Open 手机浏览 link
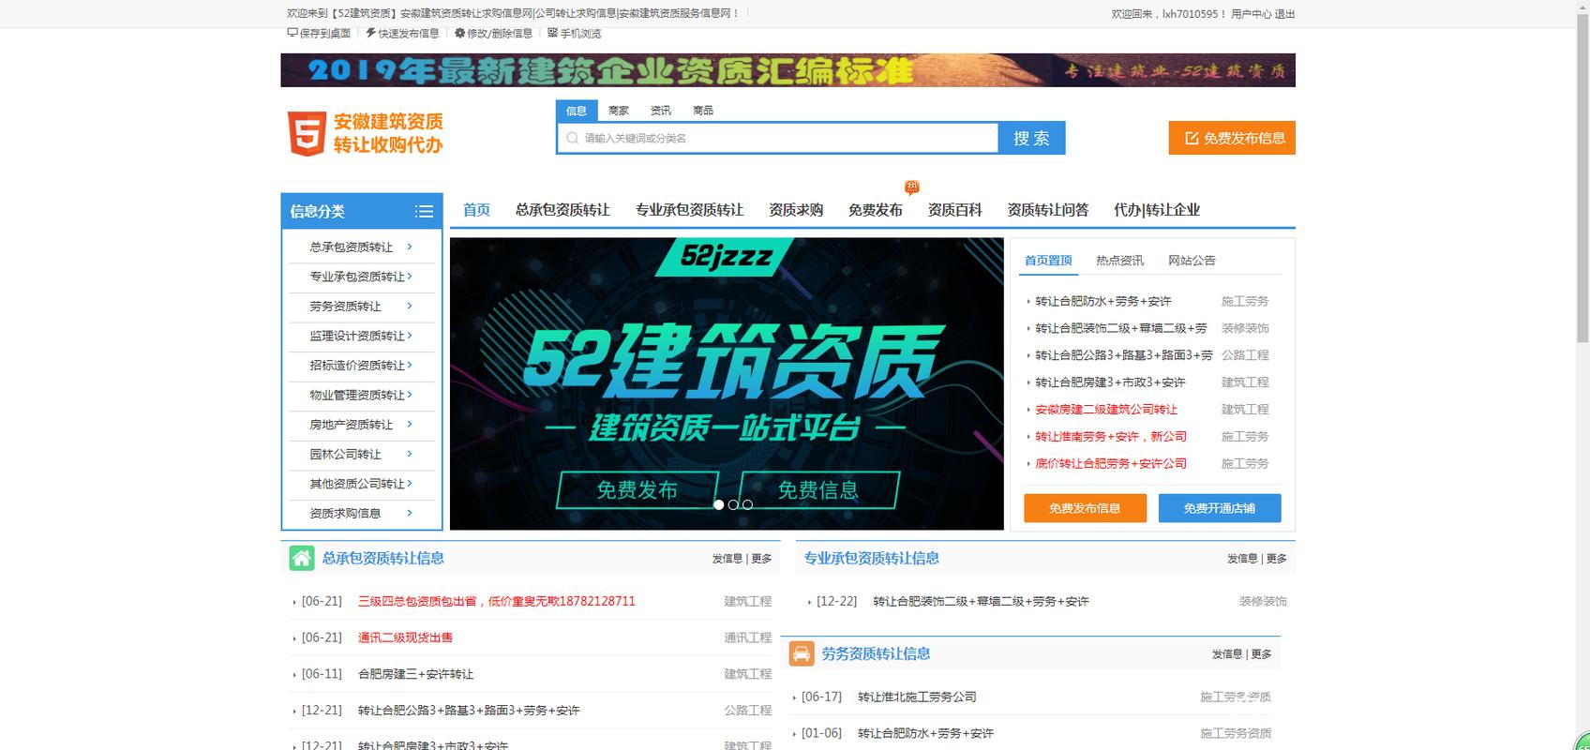 coord(575,33)
